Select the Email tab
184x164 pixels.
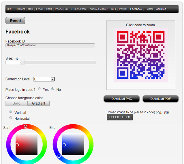pos(40,9)
